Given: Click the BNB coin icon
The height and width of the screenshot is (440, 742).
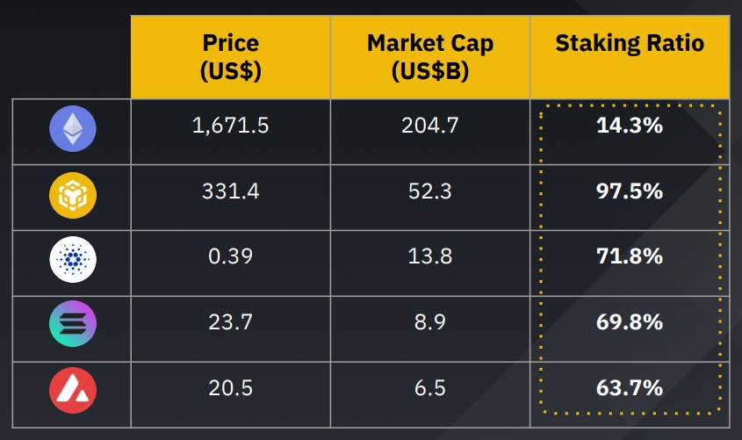Looking at the screenshot, I should click(73, 195).
